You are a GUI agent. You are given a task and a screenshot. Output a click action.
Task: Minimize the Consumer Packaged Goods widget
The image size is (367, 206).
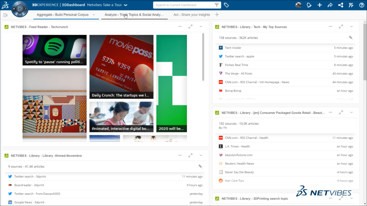coord(330,113)
